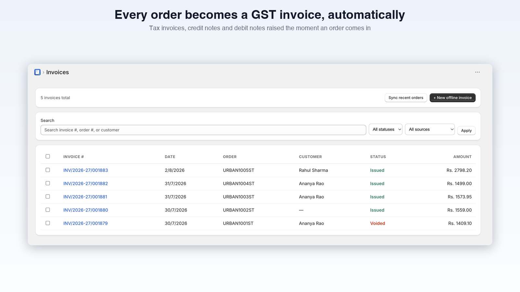Open the All statuses dropdown

(x=385, y=129)
